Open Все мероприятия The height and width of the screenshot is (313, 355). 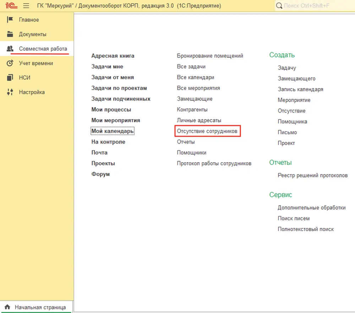coord(198,88)
